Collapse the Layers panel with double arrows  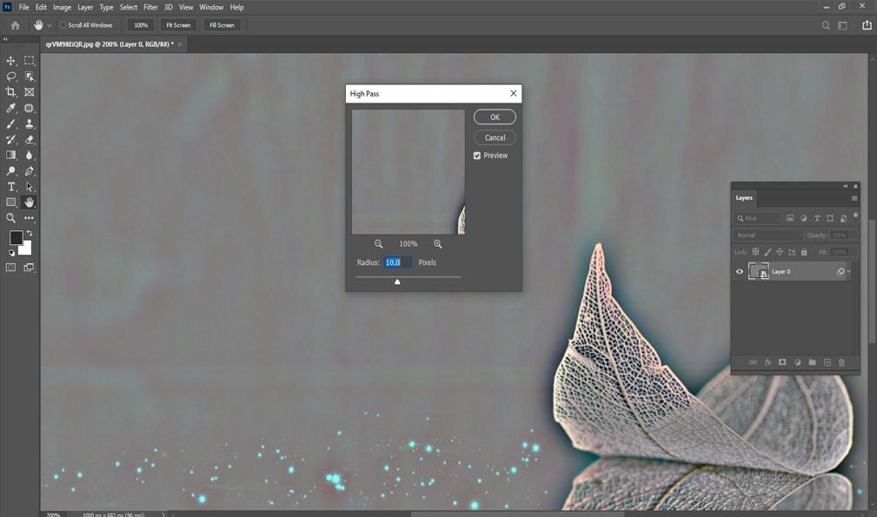tap(846, 186)
